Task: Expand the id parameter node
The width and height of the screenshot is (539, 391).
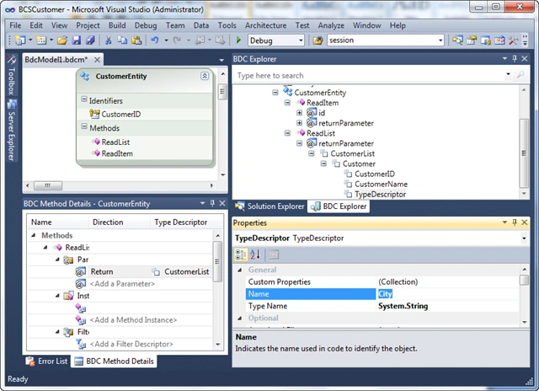Action: point(300,113)
